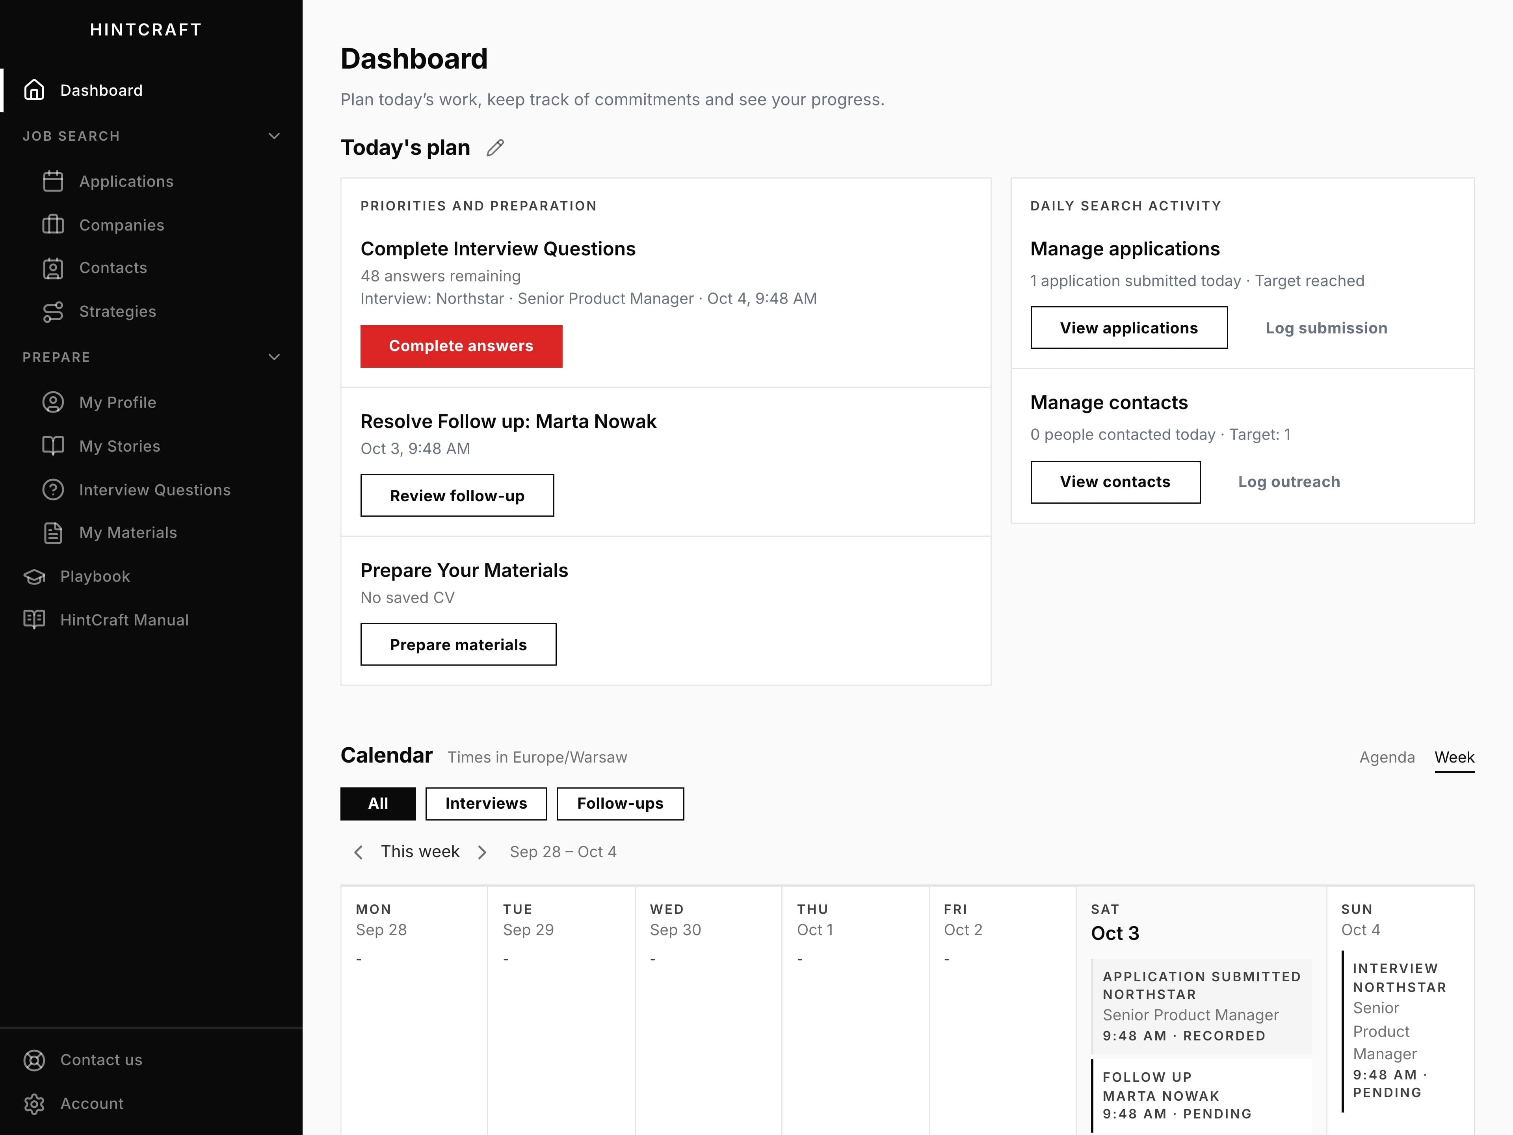Click the Dashboard home icon
Image resolution: width=1513 pixels, height=1135 pixels.
click(x=34, y=90)
